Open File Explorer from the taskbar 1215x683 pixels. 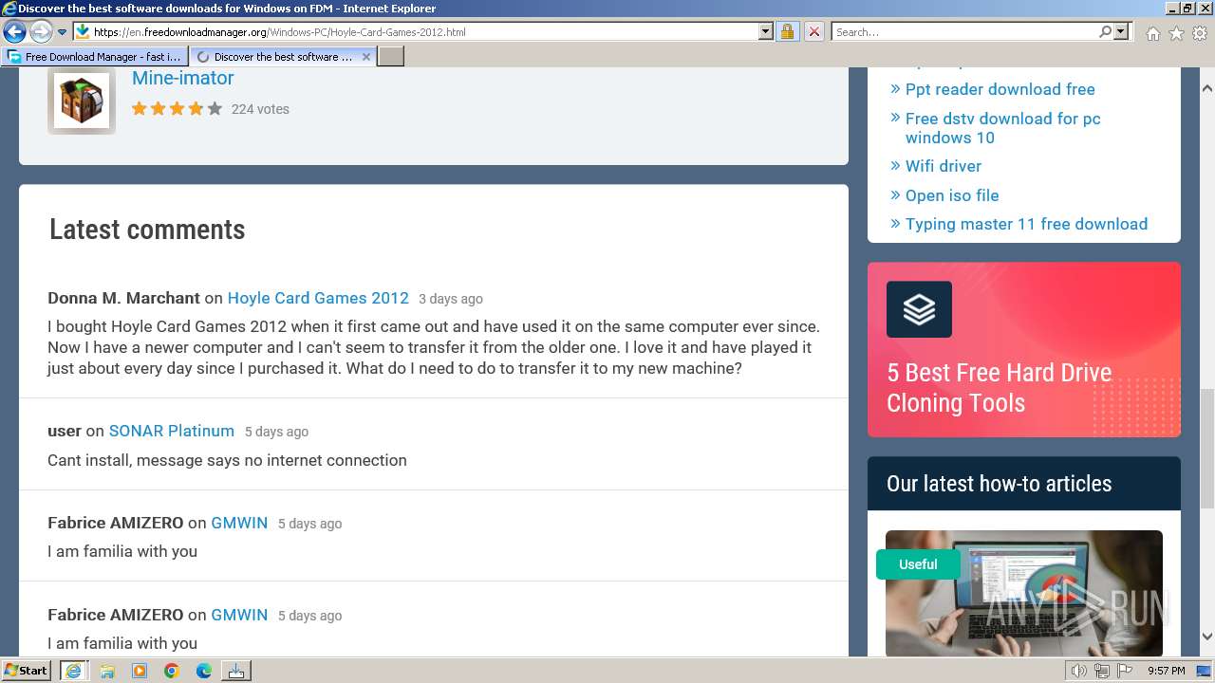tap(107, 671)
